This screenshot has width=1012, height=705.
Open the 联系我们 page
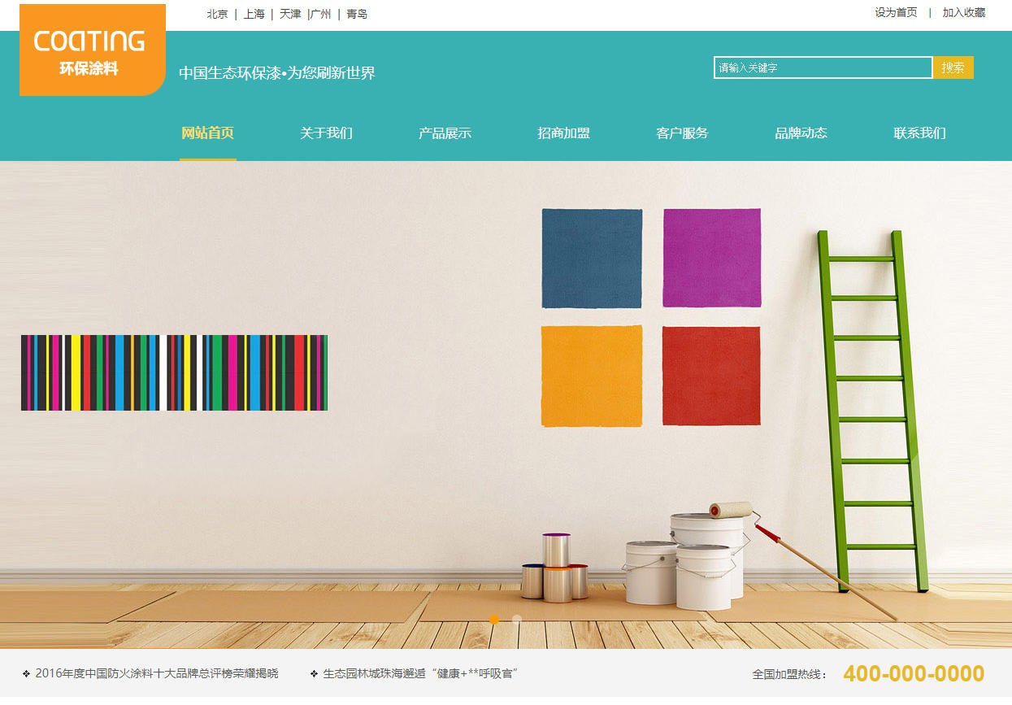click(x=920, y=133)
